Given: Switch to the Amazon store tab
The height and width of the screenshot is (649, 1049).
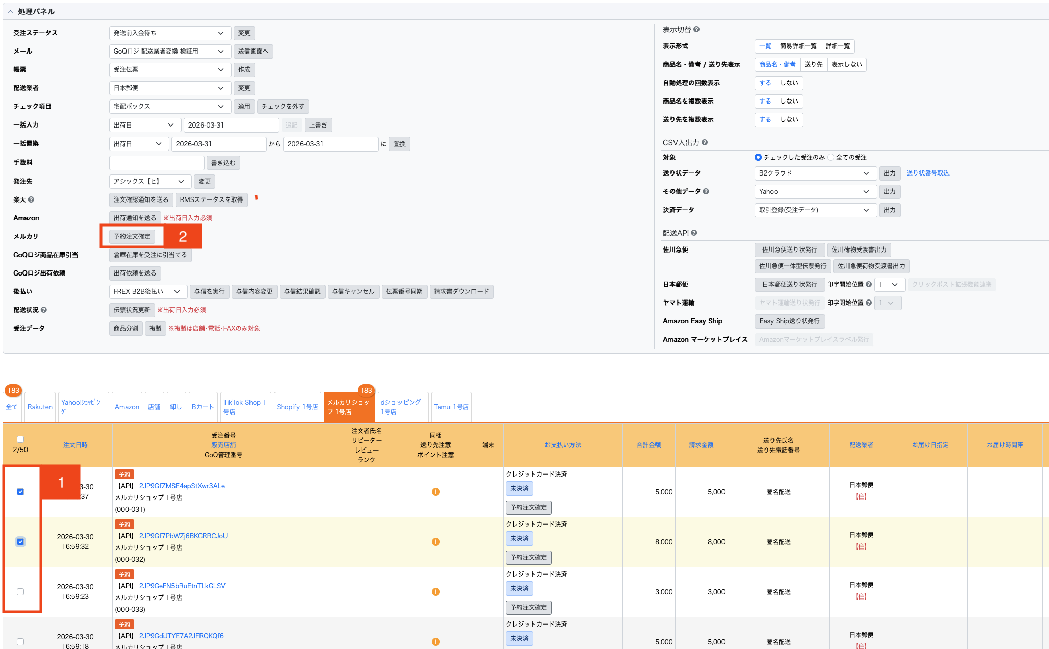Looking at the screenshot, I should point(127,407).
